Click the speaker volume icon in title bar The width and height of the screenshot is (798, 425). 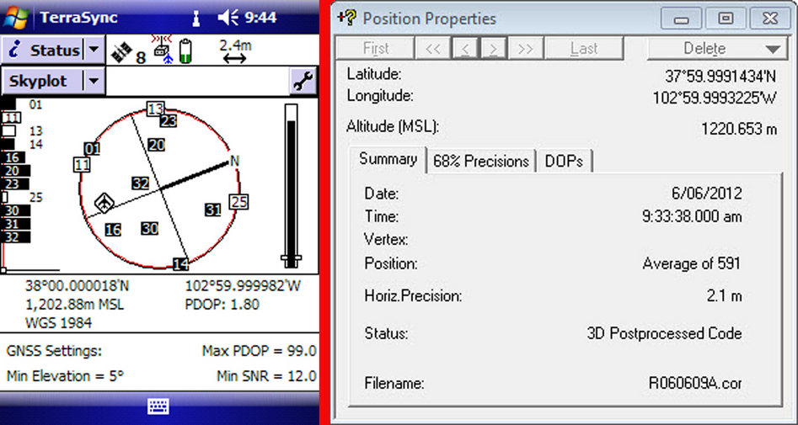pyautogui.click(x=228, y=18)
